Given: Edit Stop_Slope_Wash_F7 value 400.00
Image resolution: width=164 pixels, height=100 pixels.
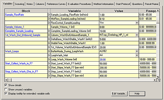Looking at the screenshot, I should (x=119, y=76).
